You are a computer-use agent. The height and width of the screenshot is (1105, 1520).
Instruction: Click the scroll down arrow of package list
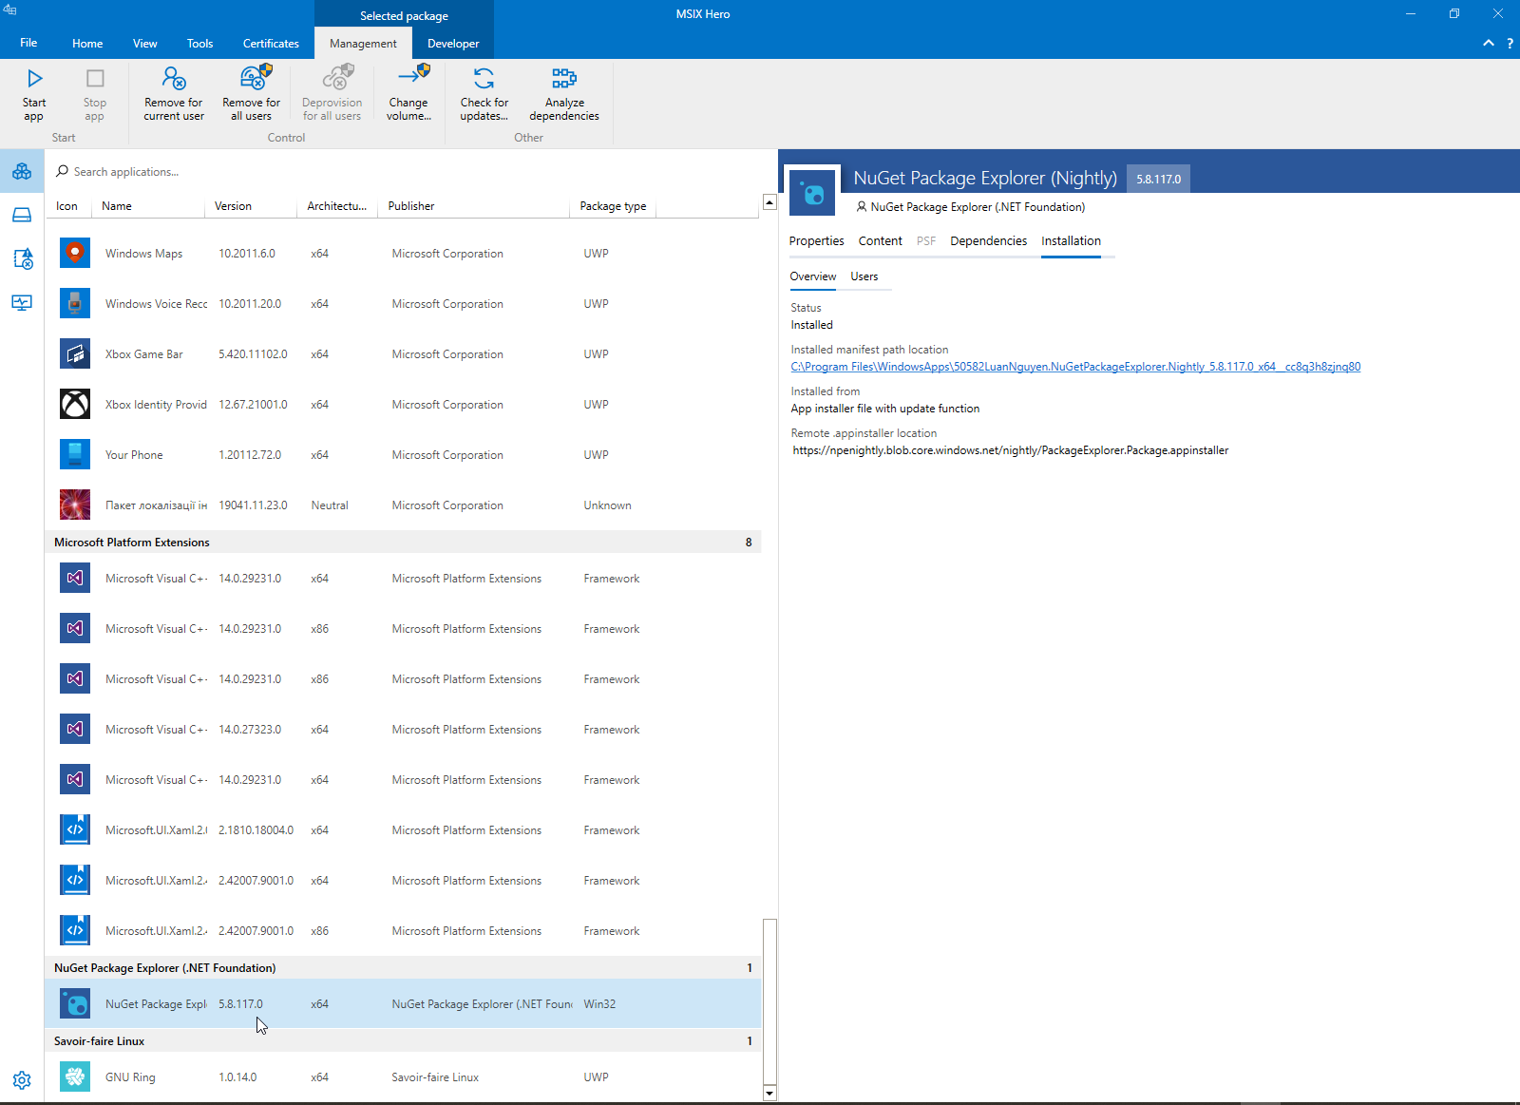(769, 1093)
